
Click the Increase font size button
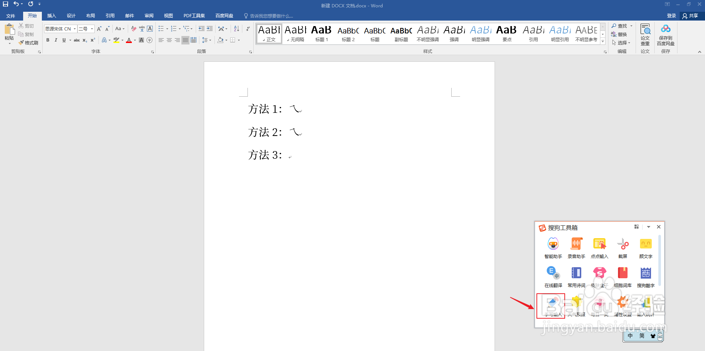pyautogui.click(x=99, y=29)
